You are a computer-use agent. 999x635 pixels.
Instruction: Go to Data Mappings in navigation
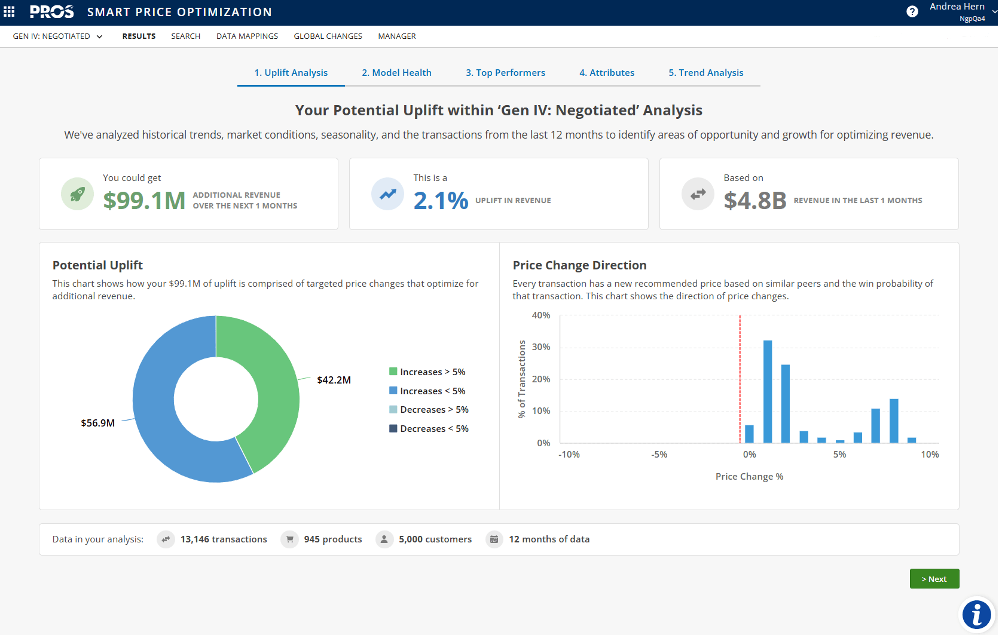click(247, 36)
